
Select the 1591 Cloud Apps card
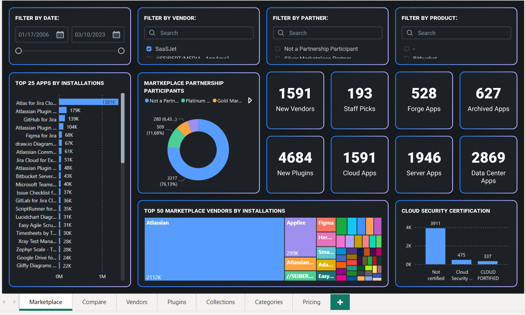coord(360,165)
